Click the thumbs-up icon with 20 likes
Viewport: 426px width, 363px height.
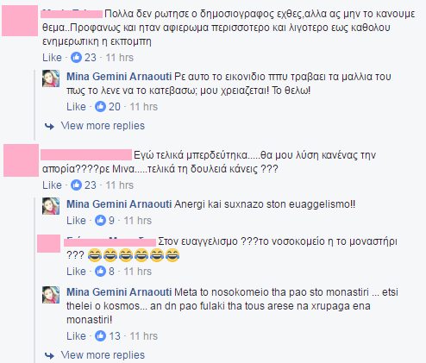click(x=100, y=107)
